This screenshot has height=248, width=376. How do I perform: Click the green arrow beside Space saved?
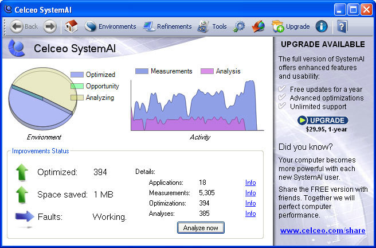[x=22, y=195]
